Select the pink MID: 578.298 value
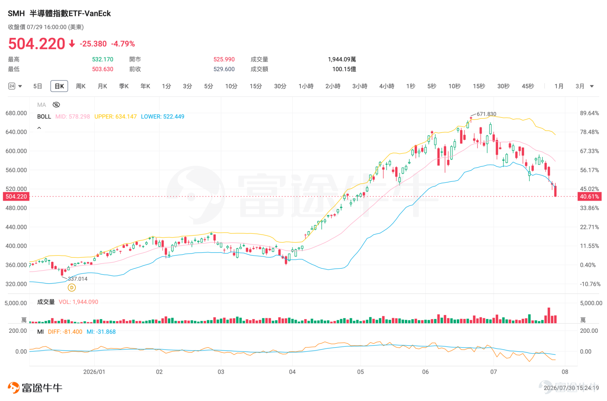 72,116
